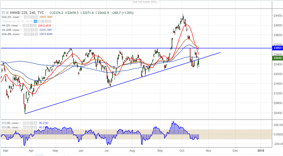Viewport: 283px width, 156px height.
Task: Click the Jul label on time axis
Action: click(107, 151)
